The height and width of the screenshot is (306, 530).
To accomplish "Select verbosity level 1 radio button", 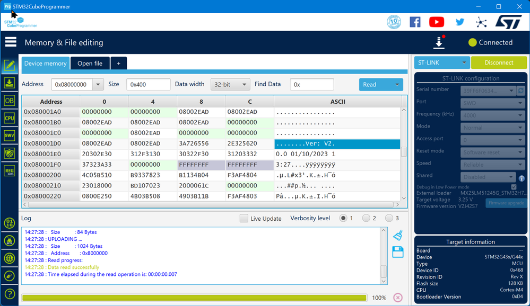I will tap(343, 218).
